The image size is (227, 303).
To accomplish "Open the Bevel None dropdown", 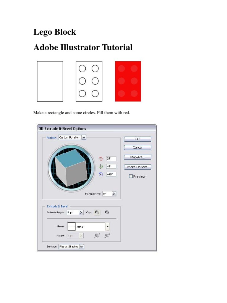I will tap(88, 227).
